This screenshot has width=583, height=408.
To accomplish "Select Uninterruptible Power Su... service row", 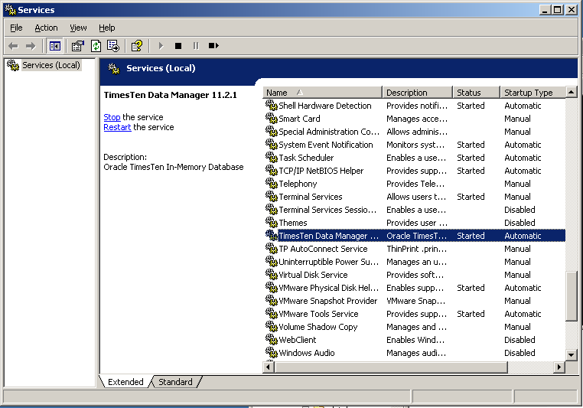I will (414, 262).
